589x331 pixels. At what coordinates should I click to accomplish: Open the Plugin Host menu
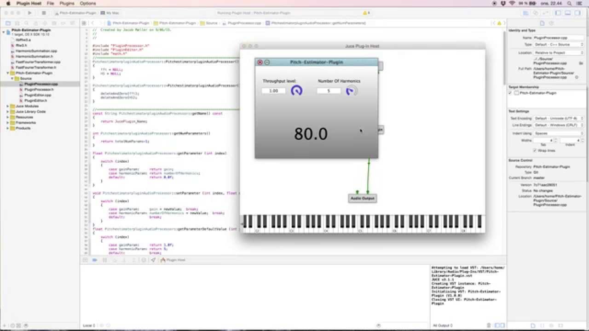(x=29, y=3)
